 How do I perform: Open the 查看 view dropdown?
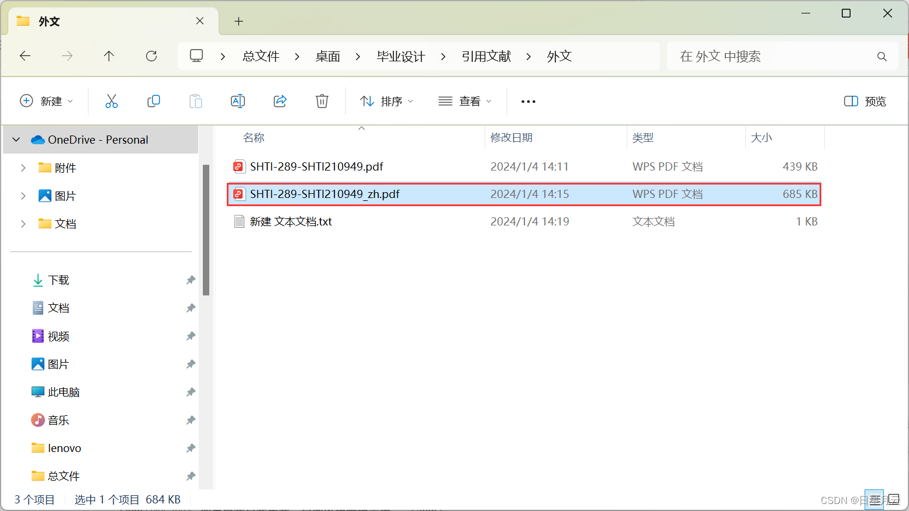click(x=465, y=101)
